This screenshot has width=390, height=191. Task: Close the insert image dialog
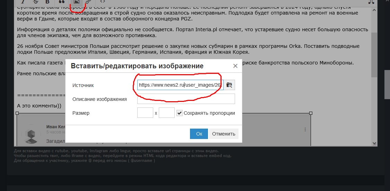pos(235,66)
